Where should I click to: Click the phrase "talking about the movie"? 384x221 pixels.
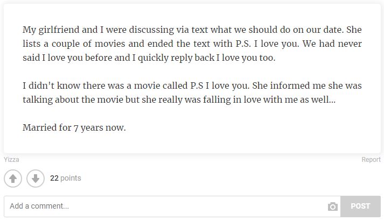click(73, 99)
